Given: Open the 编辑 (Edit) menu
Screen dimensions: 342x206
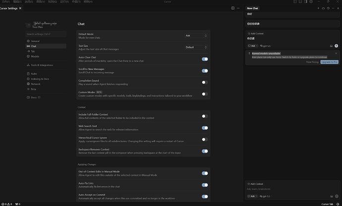Looking at the screenshot, I should (x=17, y=1).
